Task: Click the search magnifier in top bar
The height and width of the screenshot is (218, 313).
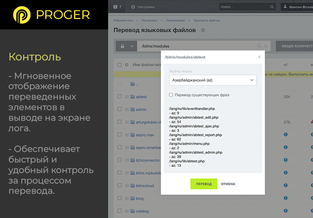Action: tap(272, 7)
